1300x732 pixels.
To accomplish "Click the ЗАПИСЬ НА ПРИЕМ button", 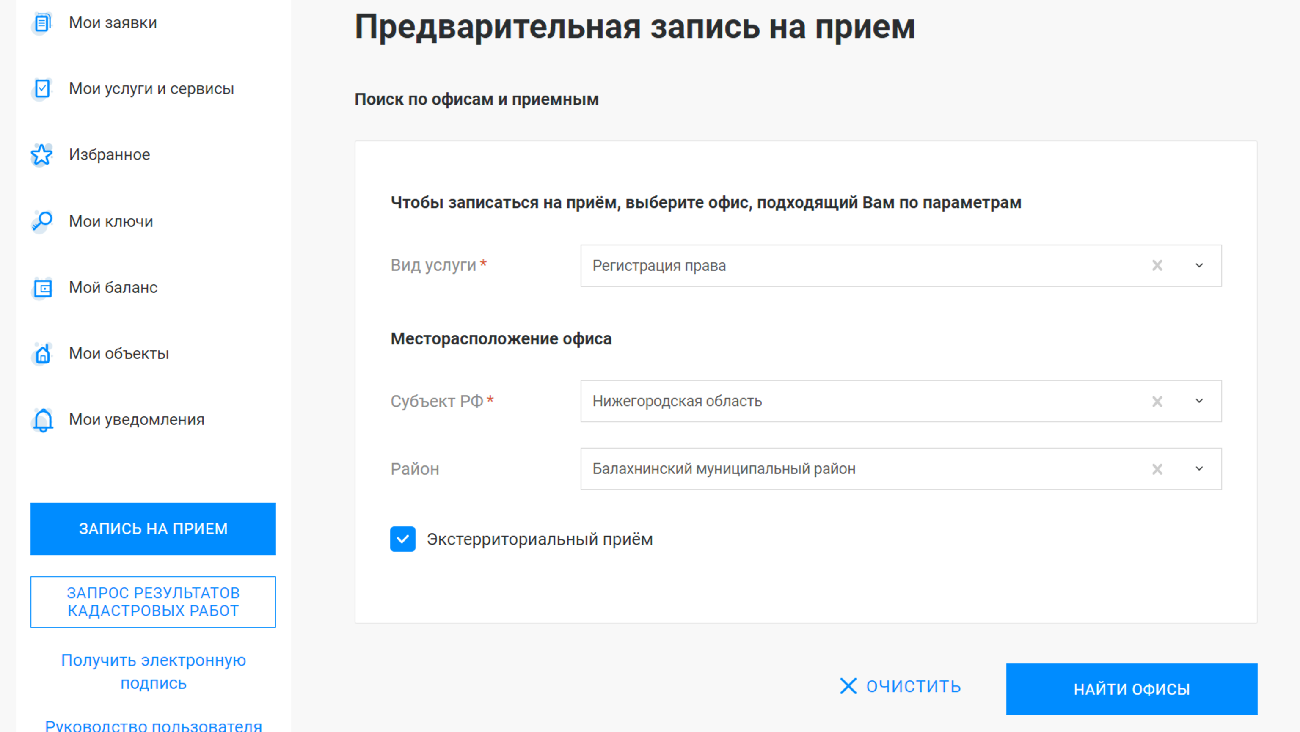I will click(x=153, y=529).
